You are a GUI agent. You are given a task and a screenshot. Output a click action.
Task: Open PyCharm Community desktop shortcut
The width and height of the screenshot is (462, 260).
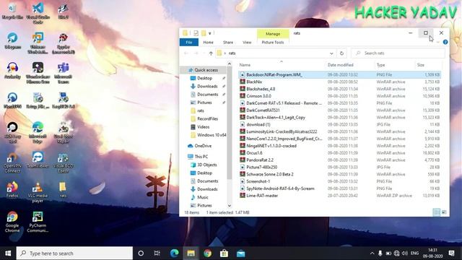[x=38, y=222]
